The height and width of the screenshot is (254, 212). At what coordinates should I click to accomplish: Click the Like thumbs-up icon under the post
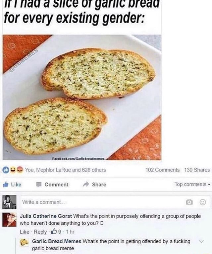pos(6,184)
